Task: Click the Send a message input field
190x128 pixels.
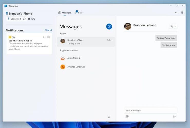Action: pyautogui.click(x=150, y=111)
